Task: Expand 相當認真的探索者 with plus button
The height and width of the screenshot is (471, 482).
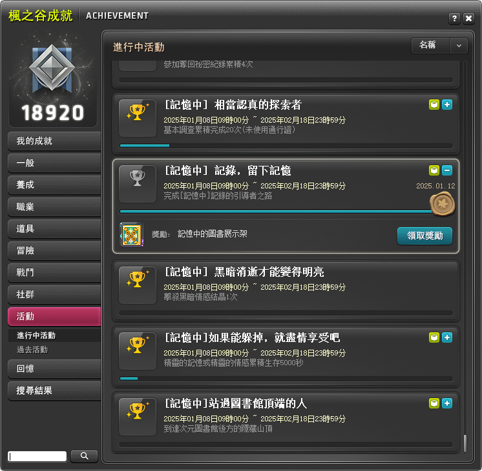Action: 447,105
